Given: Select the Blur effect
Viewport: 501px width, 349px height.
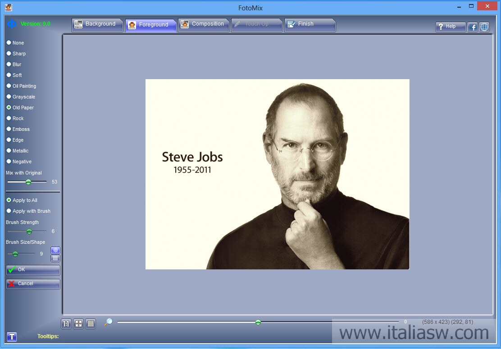Looking at the screenshot, I should [x=14, y=64].
